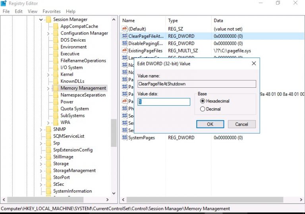The height and width of the screenshot is (214, 305).
Task: Click the values pane scrollbar right arrow
Action: tap(301, 200)
